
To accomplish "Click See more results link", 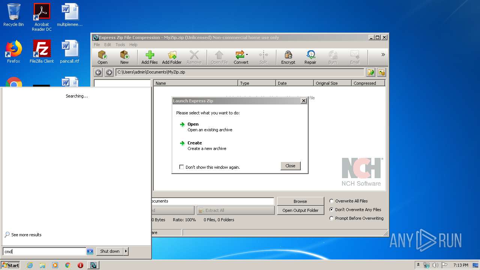I will pos(23,235).
